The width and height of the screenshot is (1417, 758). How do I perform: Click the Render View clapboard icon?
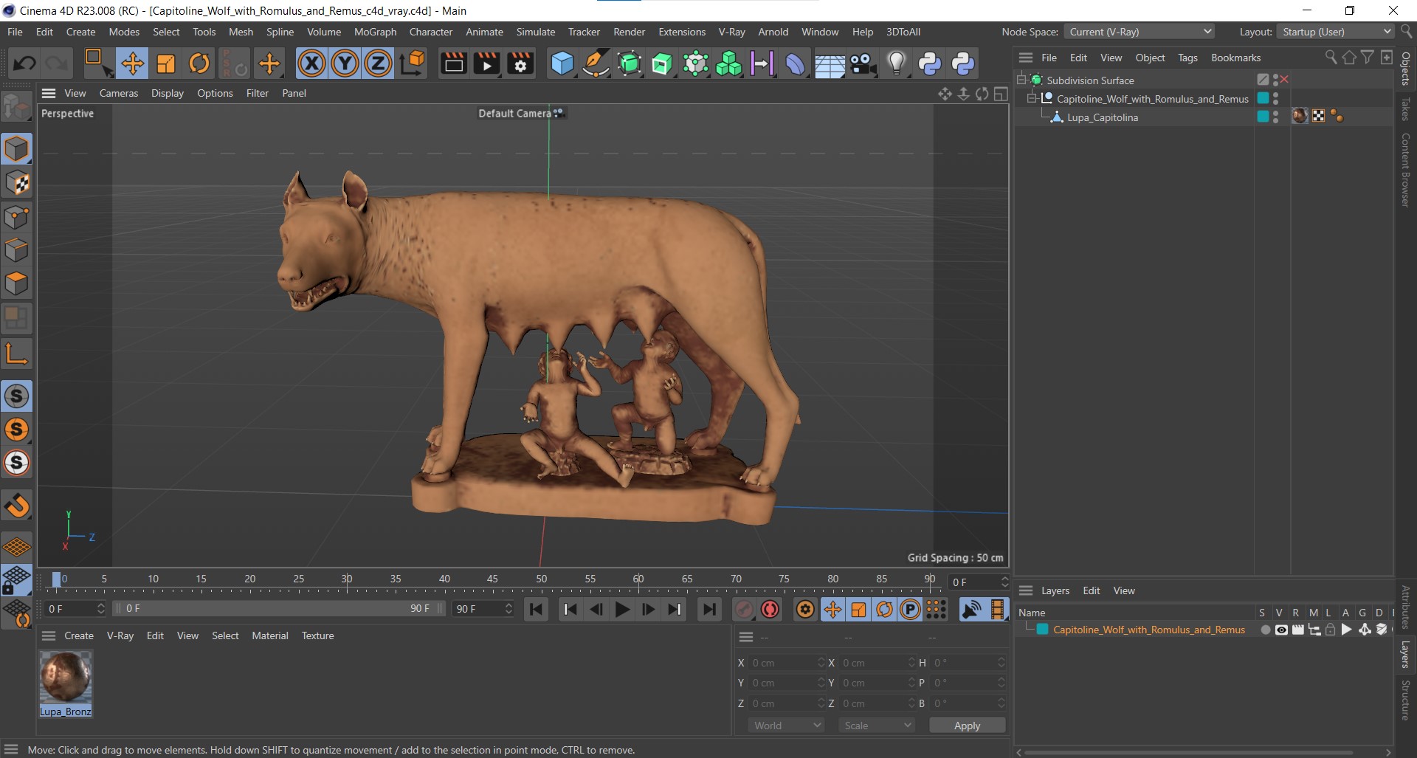click(453, 63)
